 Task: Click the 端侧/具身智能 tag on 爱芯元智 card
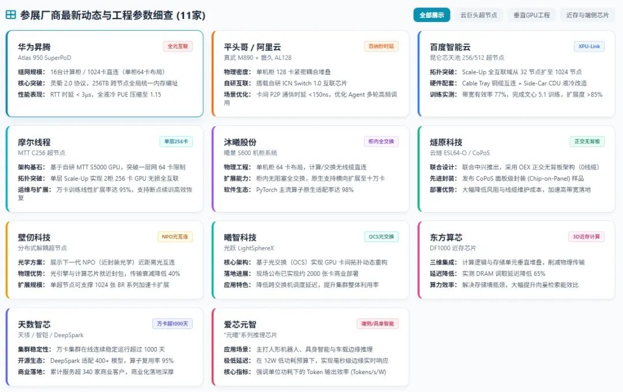point(377,324)
